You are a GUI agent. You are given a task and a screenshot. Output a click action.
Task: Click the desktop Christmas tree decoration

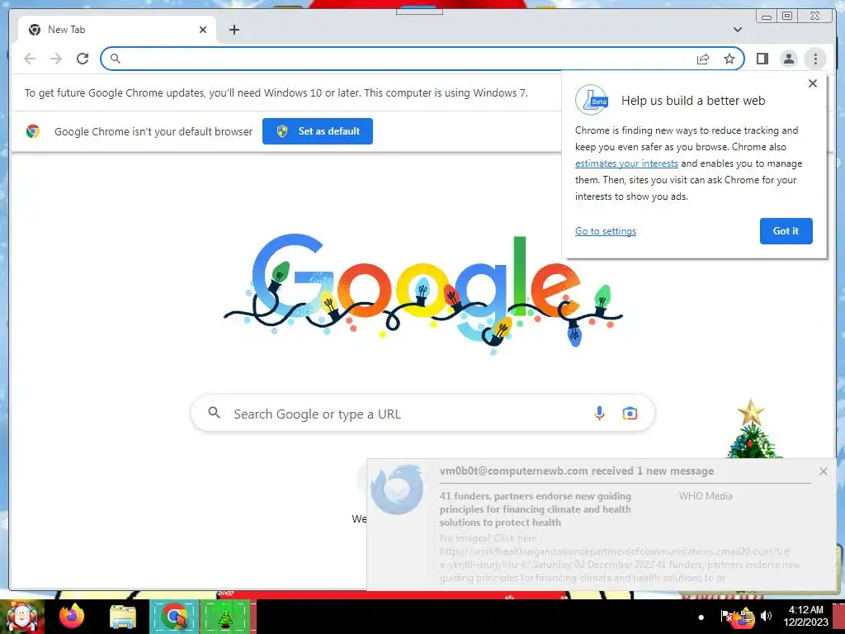pos(751,428)
